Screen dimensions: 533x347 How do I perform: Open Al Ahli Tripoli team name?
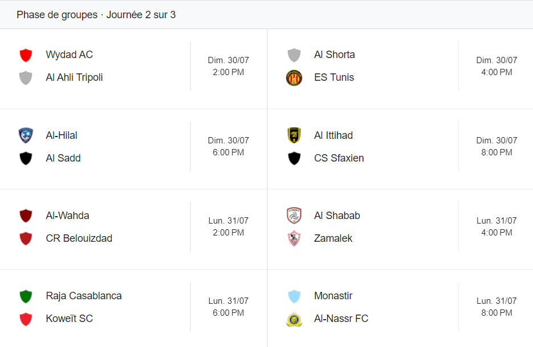coord(74,77)
